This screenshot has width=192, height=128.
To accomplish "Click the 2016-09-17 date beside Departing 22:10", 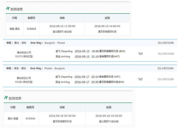I will point(82,77).
